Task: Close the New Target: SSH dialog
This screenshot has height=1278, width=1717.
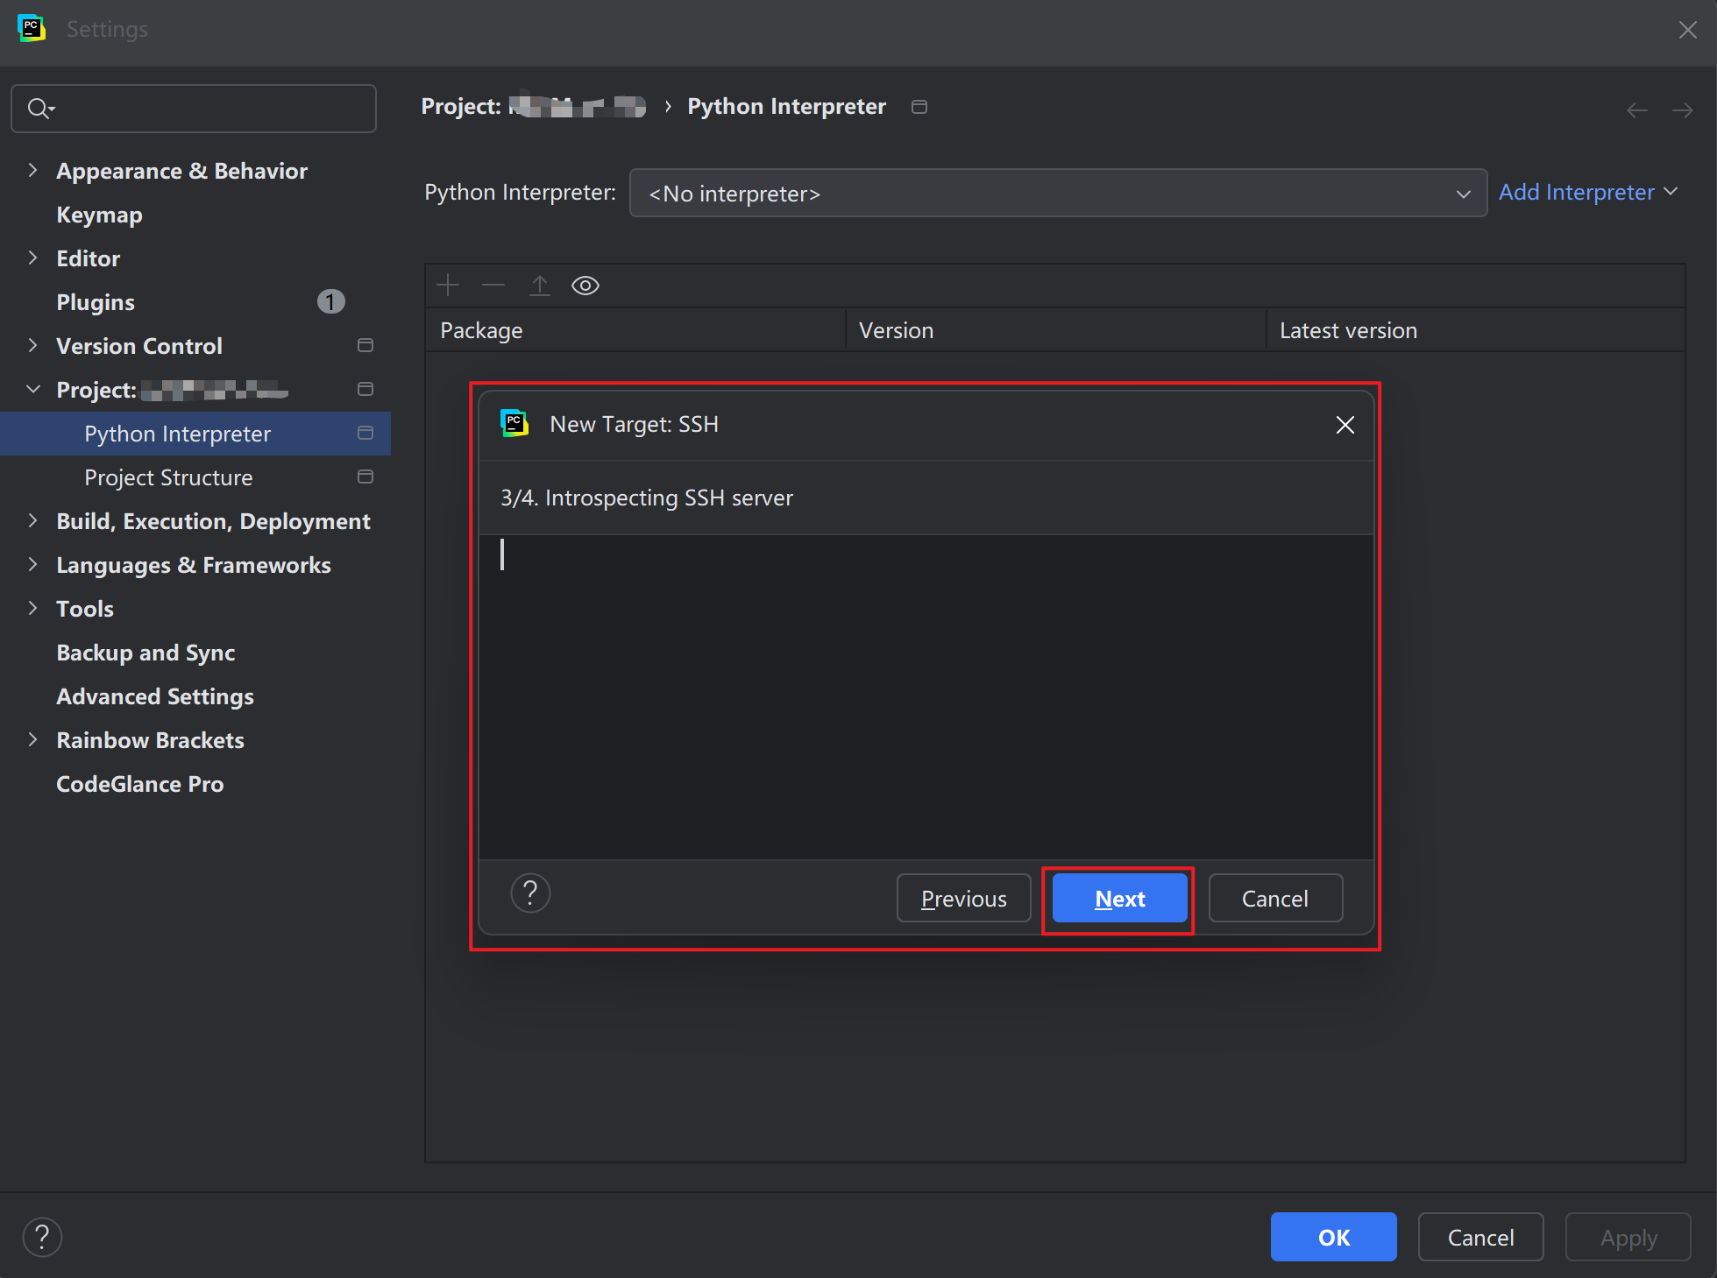Action: pyautogui.click(x=1345, y=425)
